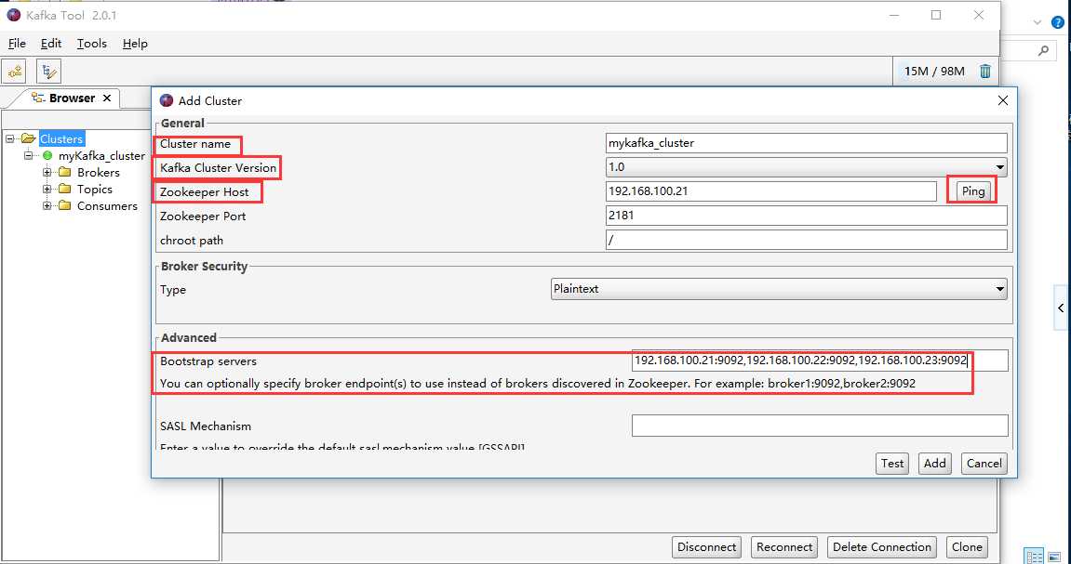Click the Consumers folder icon
The height and width of the screenshot is (564, 1071).
point(65,205)
